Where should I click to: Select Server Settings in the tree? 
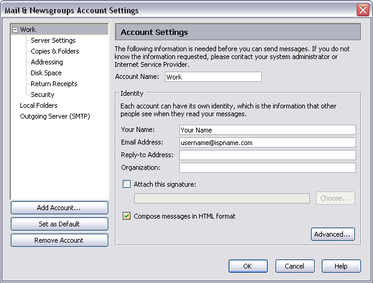tap(53, 40)
